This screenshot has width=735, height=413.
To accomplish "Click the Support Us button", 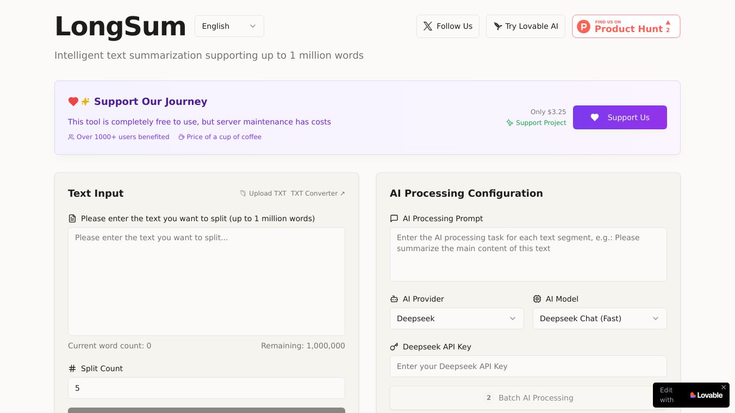I will 620,117.
